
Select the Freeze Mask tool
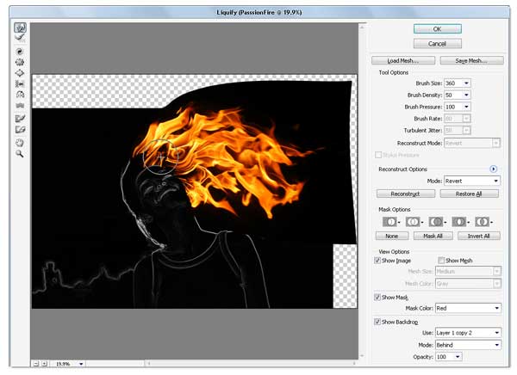pos(19,118)
